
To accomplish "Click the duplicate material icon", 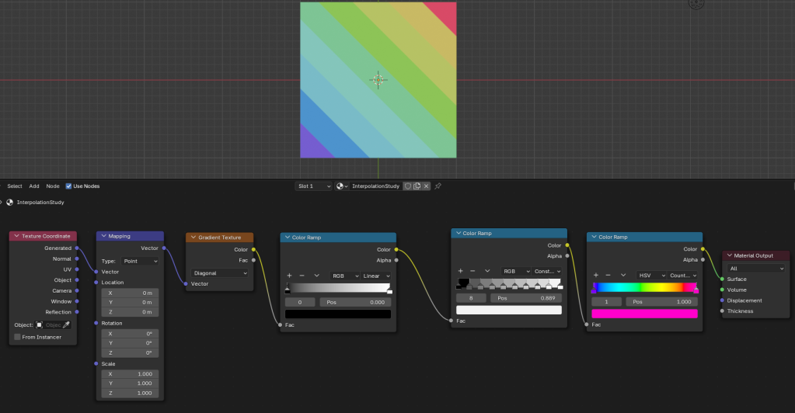I will pos(417,186).
